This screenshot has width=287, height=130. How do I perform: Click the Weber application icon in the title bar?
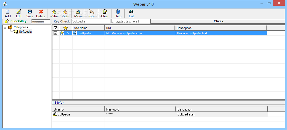click(x=5, y=4)
